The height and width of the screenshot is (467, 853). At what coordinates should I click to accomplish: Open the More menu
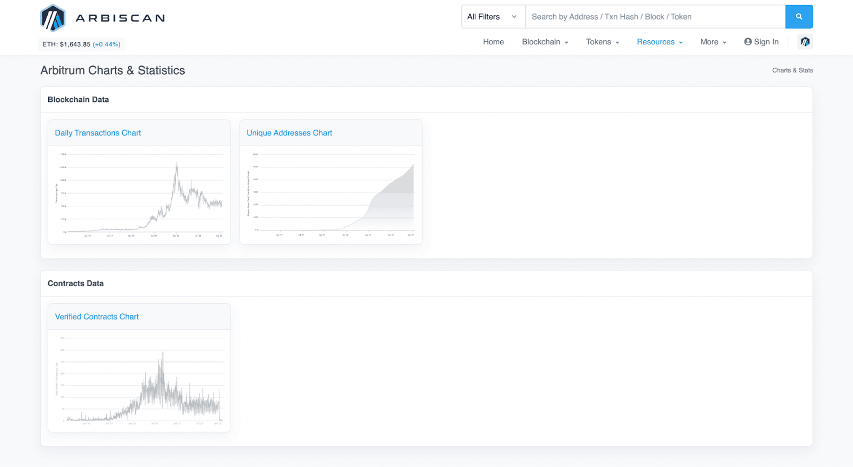click(713, 42)
